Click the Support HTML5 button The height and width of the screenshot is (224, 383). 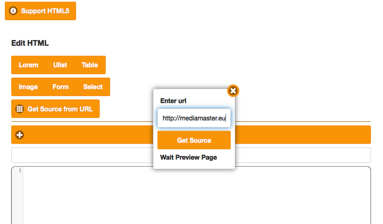pos(40,11)
